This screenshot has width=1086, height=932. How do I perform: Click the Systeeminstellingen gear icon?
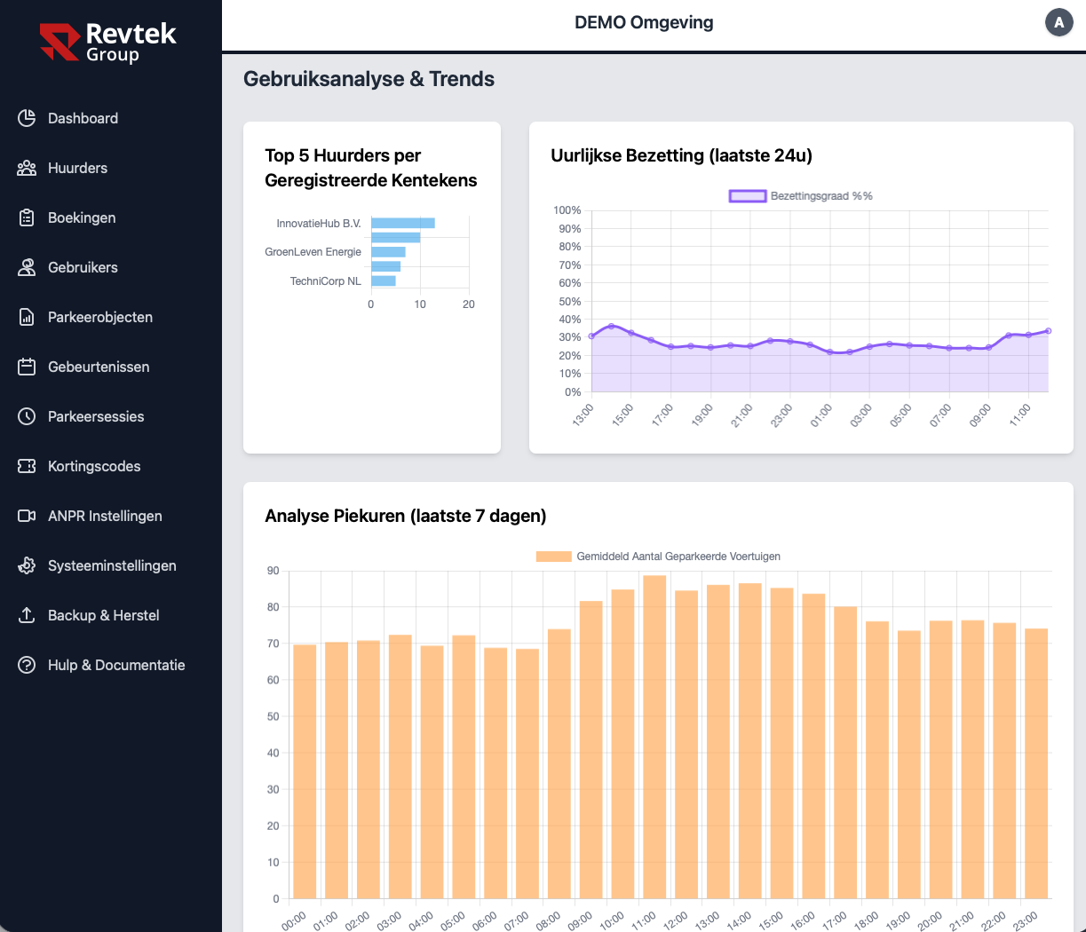click(x=25, y=565)
